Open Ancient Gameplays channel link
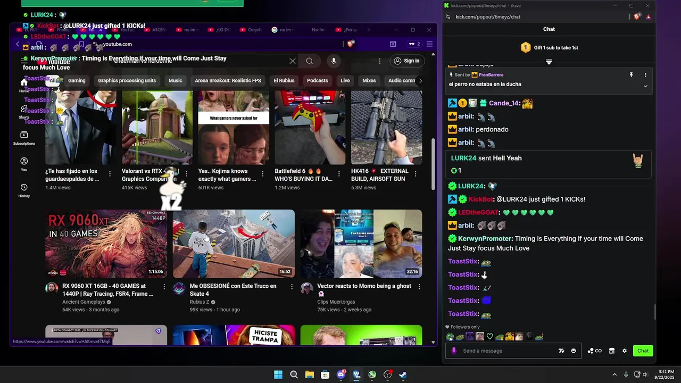 84,302
